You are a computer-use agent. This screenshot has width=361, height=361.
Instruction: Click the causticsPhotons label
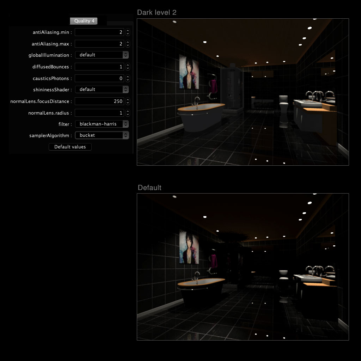tap(52, 79)
